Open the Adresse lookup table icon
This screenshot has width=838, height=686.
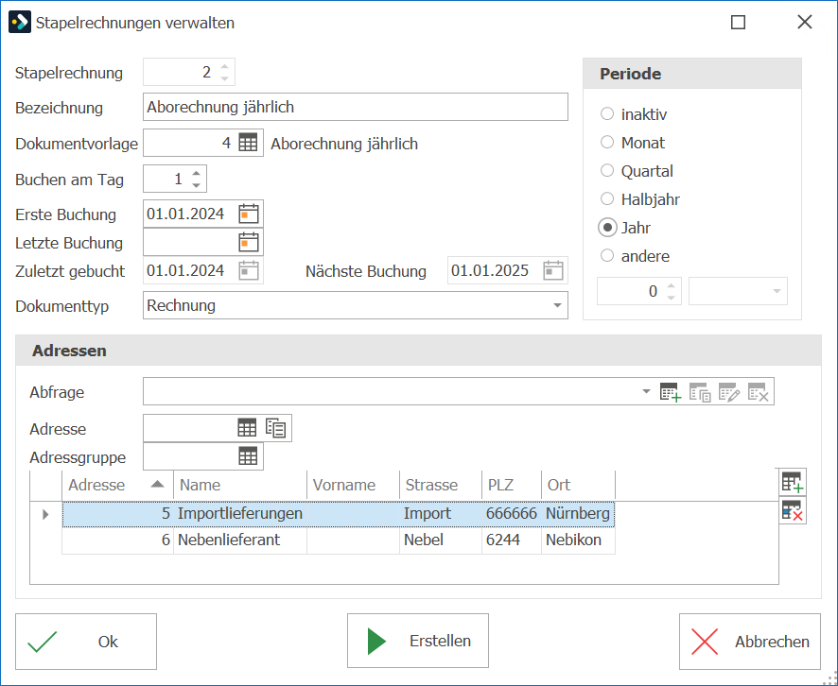pos(247,428)
